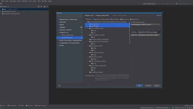Click the Run triangle icon in toolbar
Viewport: 193px width, 109px height.
(x=160, y=4)
